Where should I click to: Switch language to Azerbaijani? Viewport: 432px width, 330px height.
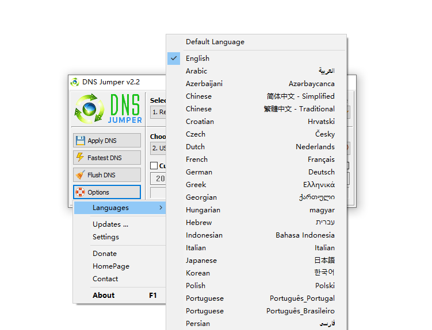point(256,84)
